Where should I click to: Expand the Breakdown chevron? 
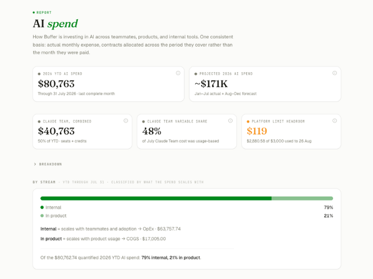(35, 164)
